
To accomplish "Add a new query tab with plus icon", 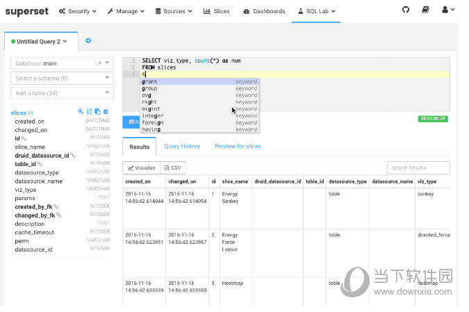I will click(88, 41).
